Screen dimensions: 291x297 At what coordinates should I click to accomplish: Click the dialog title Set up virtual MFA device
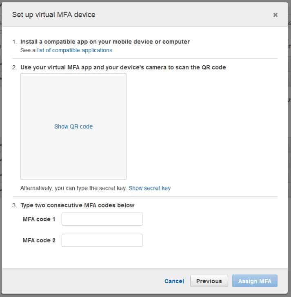[53, 15]
